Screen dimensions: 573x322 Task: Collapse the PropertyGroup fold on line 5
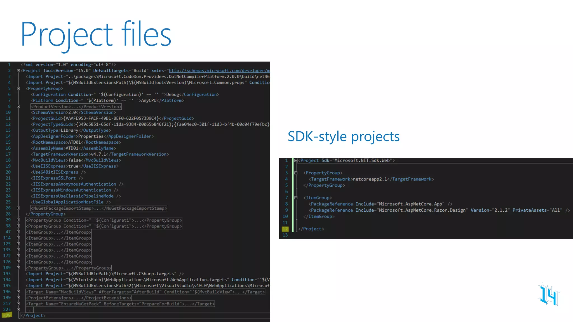[x=18, y=89]
